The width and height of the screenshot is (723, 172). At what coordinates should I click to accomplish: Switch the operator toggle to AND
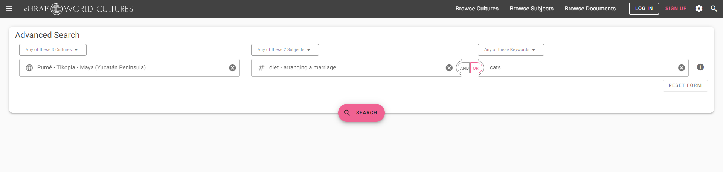click(x=464, y=68)
